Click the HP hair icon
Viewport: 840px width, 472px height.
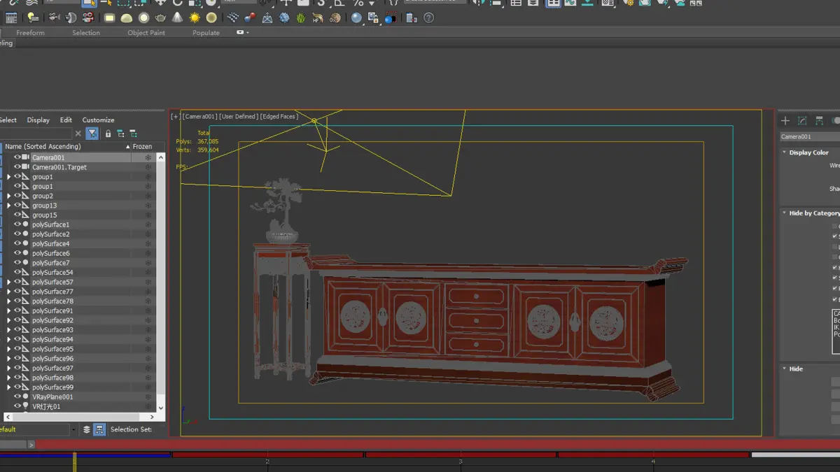(x=318, y=17)
